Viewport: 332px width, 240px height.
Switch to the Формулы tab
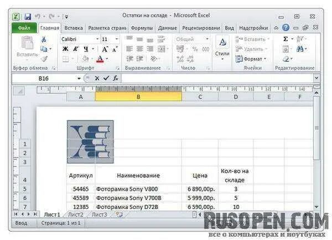coord(142,28)
